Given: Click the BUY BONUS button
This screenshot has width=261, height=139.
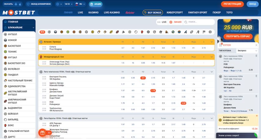Looking at the screenshot, I should pos(153,13).
